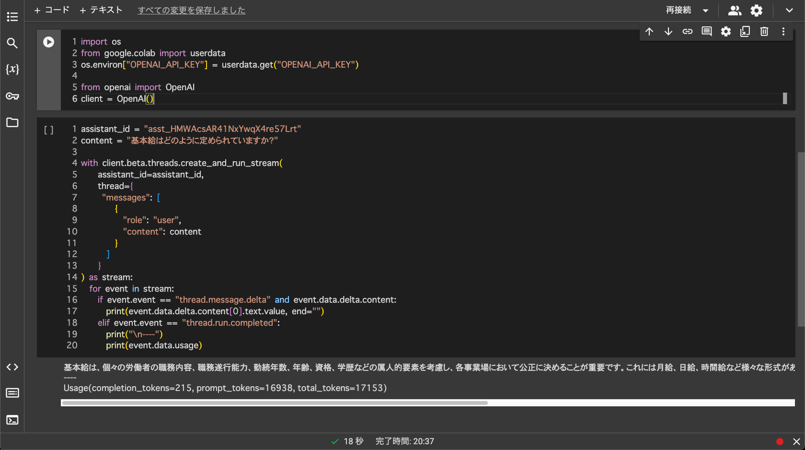The height and width of the screenshot is (450, 805).
Task: Move the selected cell down
Action: (668, 31)
